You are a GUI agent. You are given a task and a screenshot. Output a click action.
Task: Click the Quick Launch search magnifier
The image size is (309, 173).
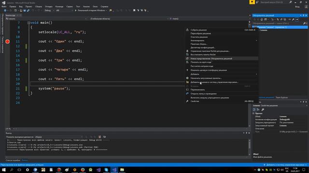pos(291,2)
